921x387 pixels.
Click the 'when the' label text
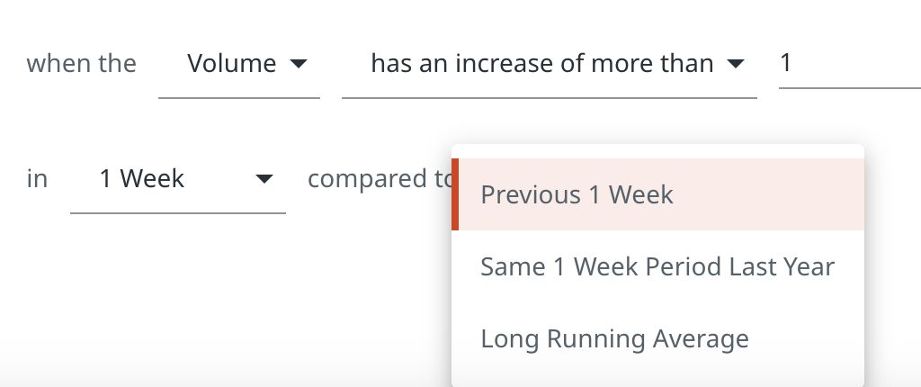pos(82,64)
